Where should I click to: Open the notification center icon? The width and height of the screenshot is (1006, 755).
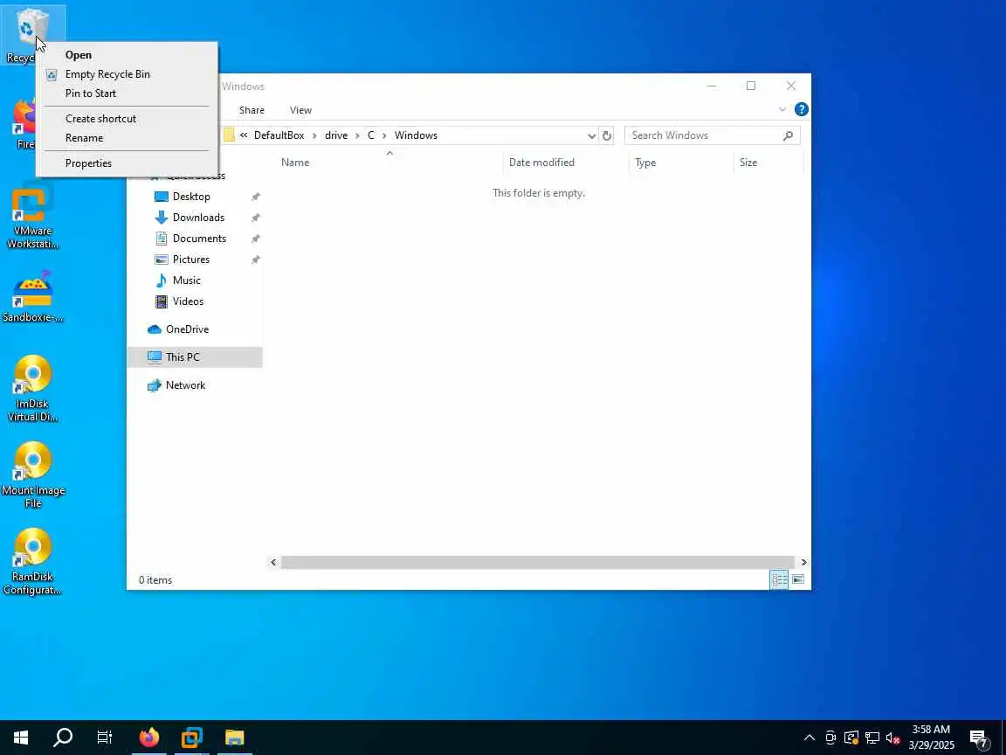[x=978, y=738]
